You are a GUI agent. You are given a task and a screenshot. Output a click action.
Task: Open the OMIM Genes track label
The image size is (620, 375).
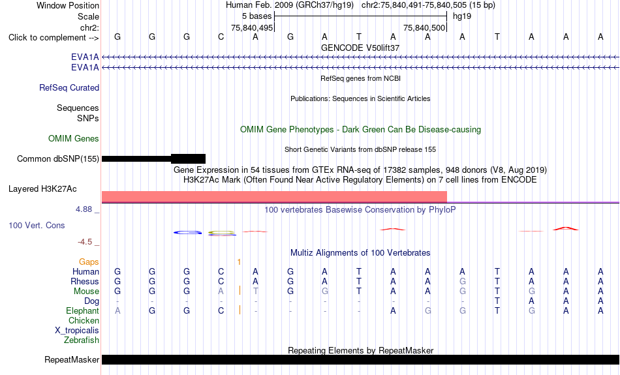74,139
